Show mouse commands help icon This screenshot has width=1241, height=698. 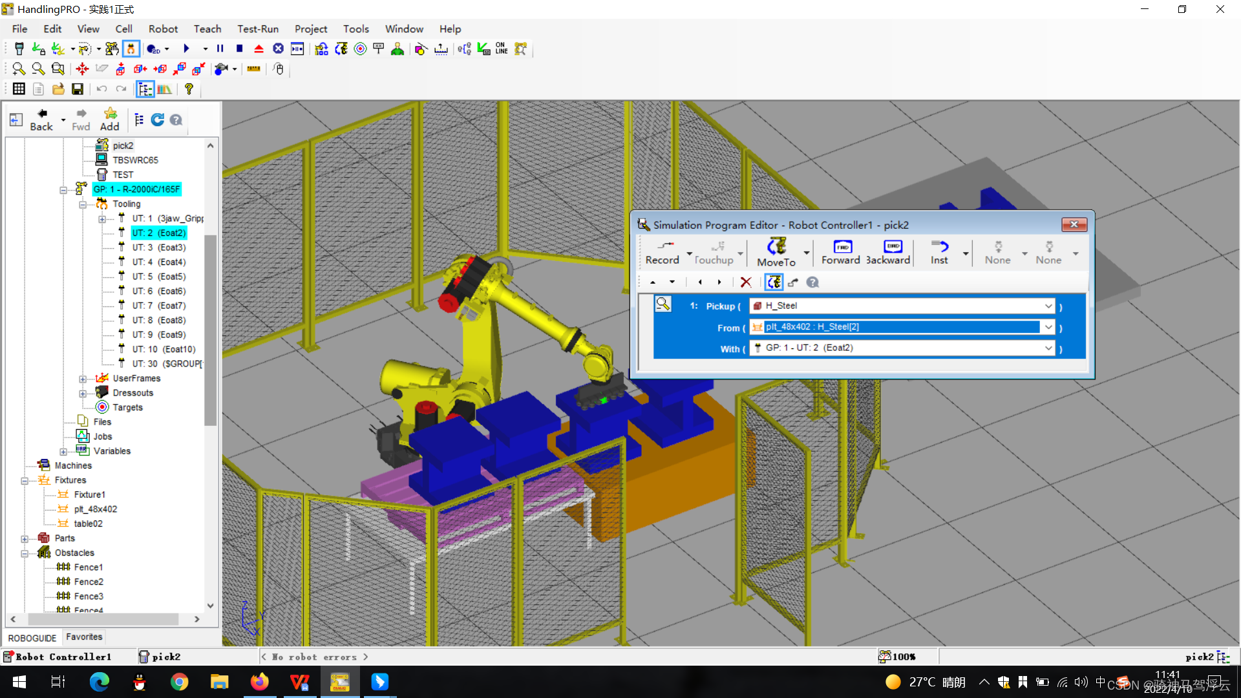pyautogui.click(x=279, y=69)
